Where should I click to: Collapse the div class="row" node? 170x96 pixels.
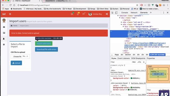[120, 18]
